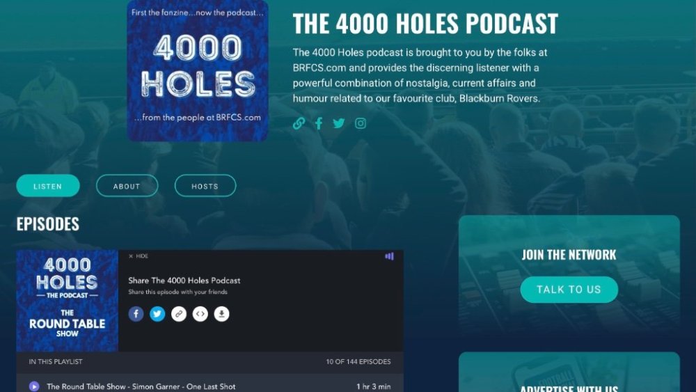
Task: Switch to the Hosts tab
Action: 205,186
